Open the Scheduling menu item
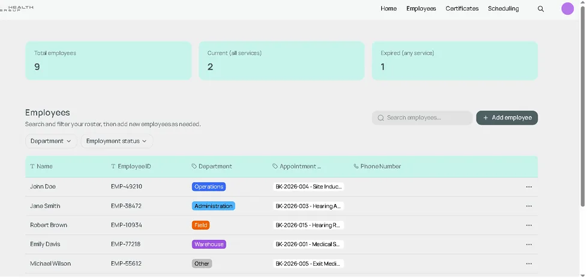The width and height of the screenshot is (587, 279). point(503,8)
